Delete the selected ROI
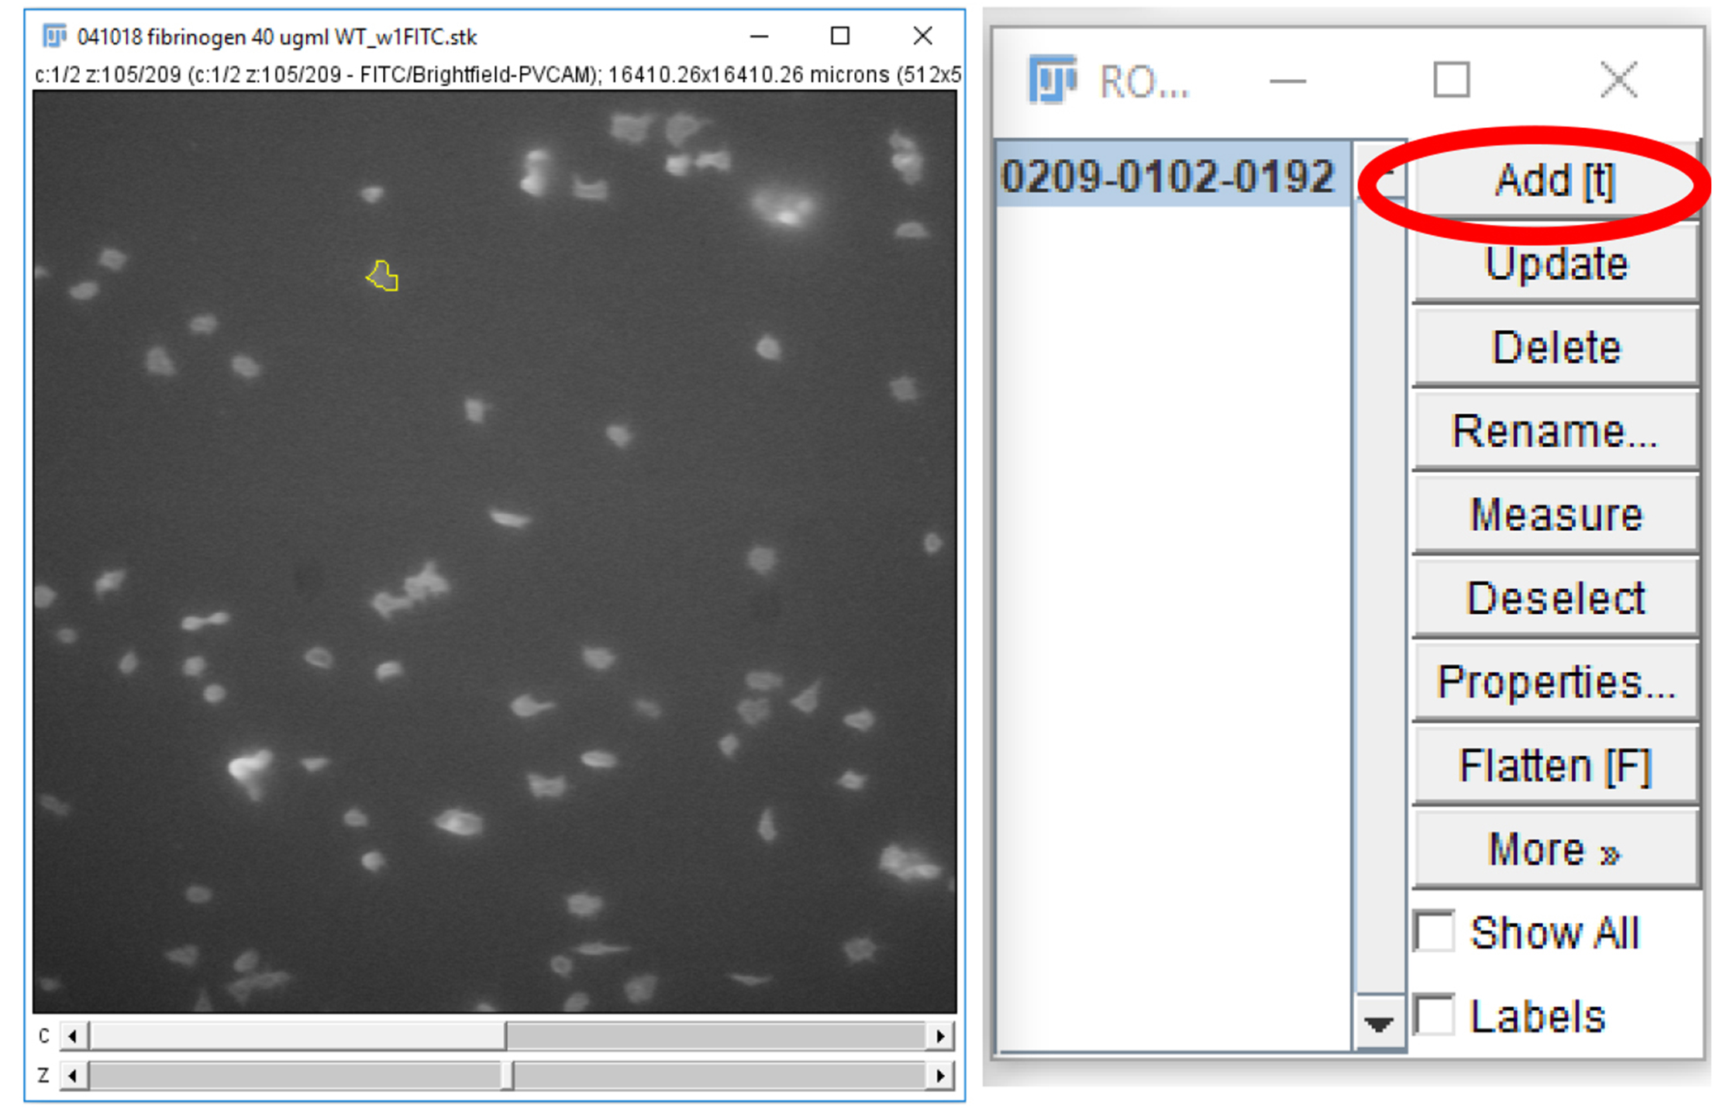 click(x=1555, y=347)
